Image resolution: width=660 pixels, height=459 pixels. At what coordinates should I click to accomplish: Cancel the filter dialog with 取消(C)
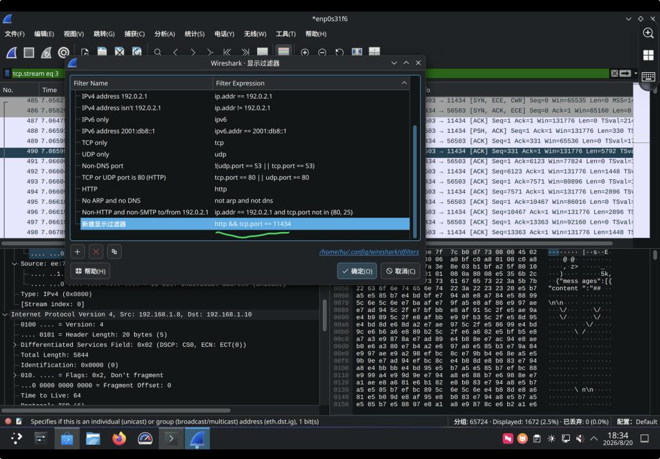coord(401,271)
